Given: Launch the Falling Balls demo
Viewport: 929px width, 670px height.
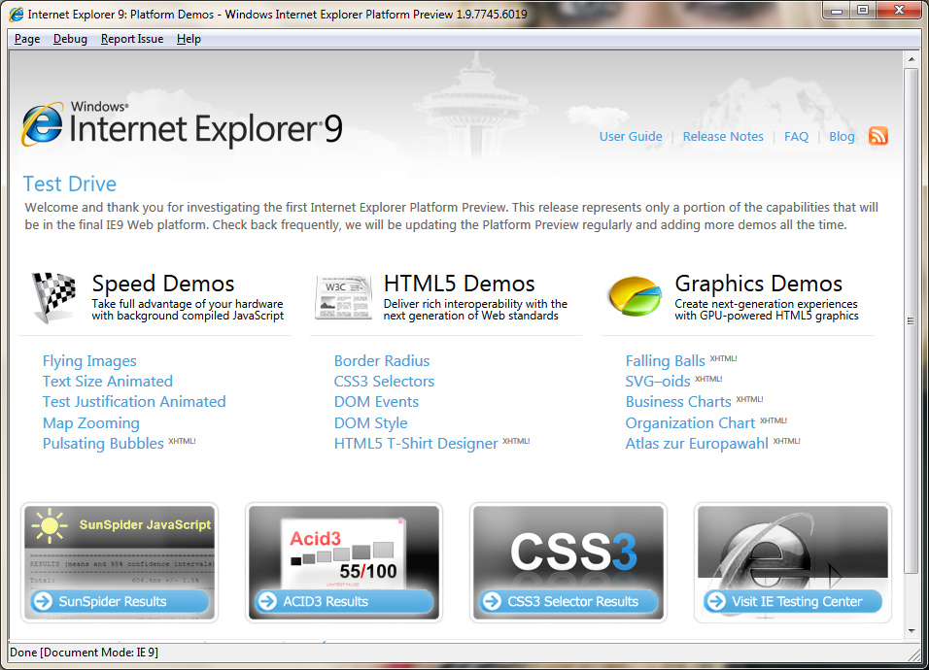Looking at the screenshot, I should 666,361.
